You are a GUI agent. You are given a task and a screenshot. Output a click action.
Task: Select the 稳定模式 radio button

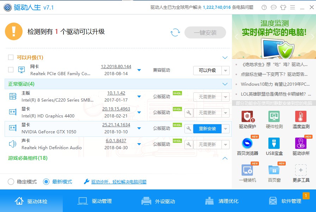pos(11,182)
